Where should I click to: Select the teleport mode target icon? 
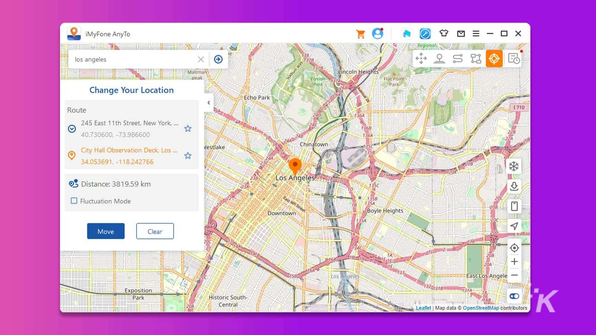coord(494,58)
